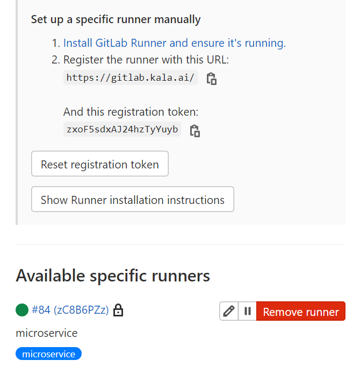
Task: Pause runner #84
Action: point(248,312)
